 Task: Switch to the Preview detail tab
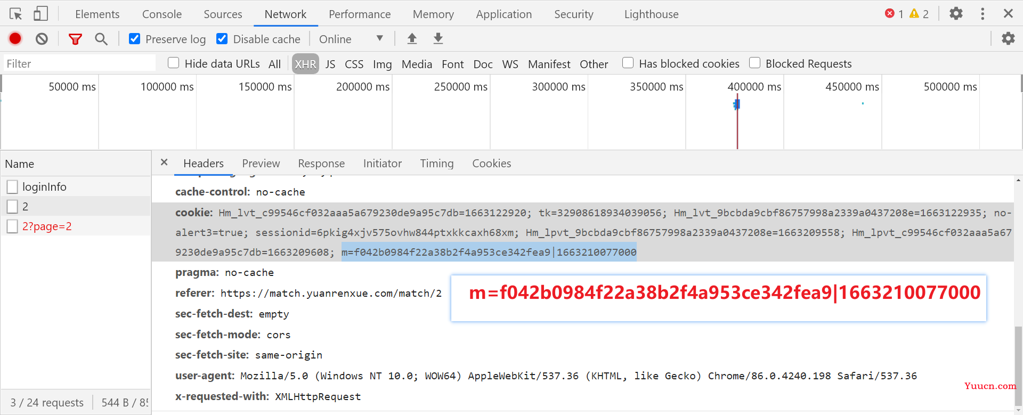(261, 164)
